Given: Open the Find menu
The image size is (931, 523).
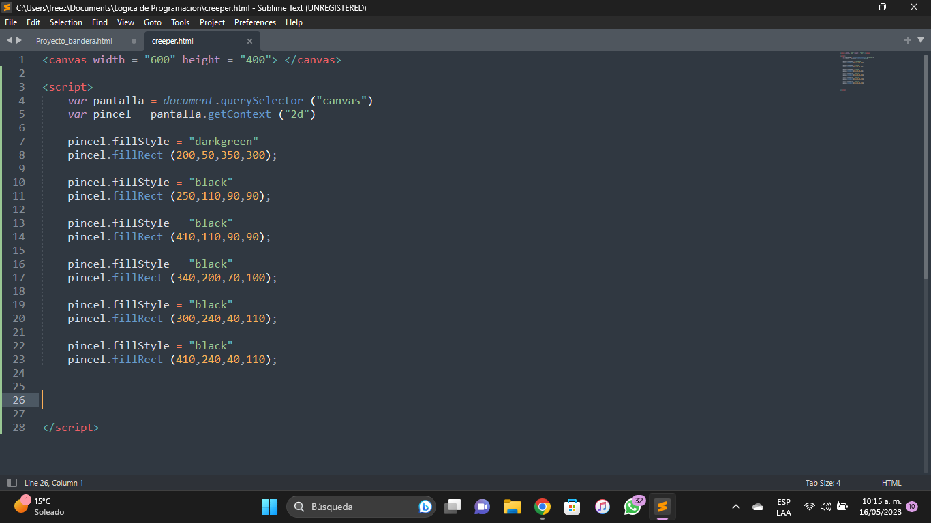Looking at the screenshot, I should tap(100, 22).
